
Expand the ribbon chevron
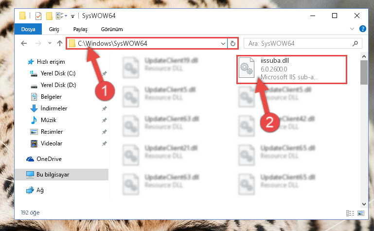click(352, 29)
